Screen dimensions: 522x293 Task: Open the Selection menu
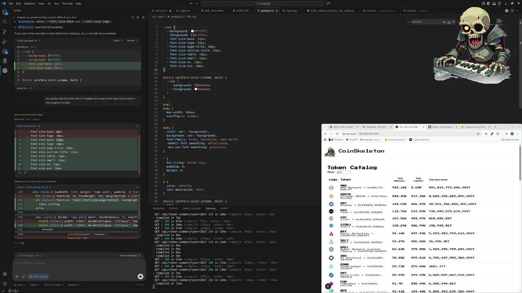click(29, 3)
